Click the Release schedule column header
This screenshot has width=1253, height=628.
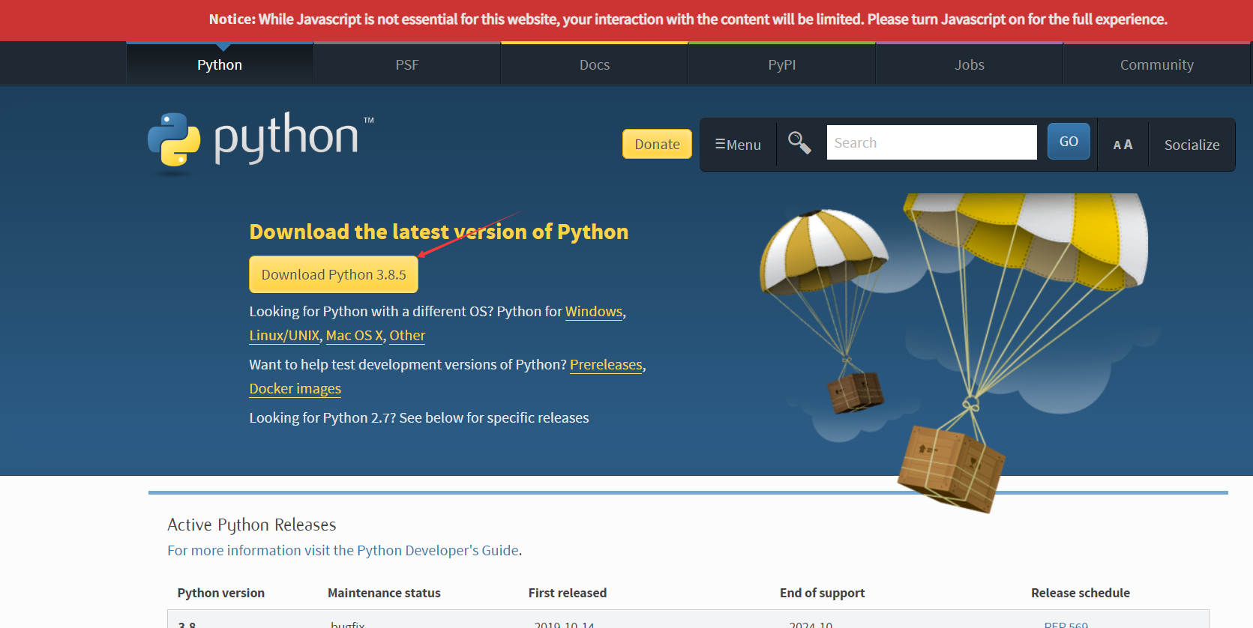(1081, 593)
